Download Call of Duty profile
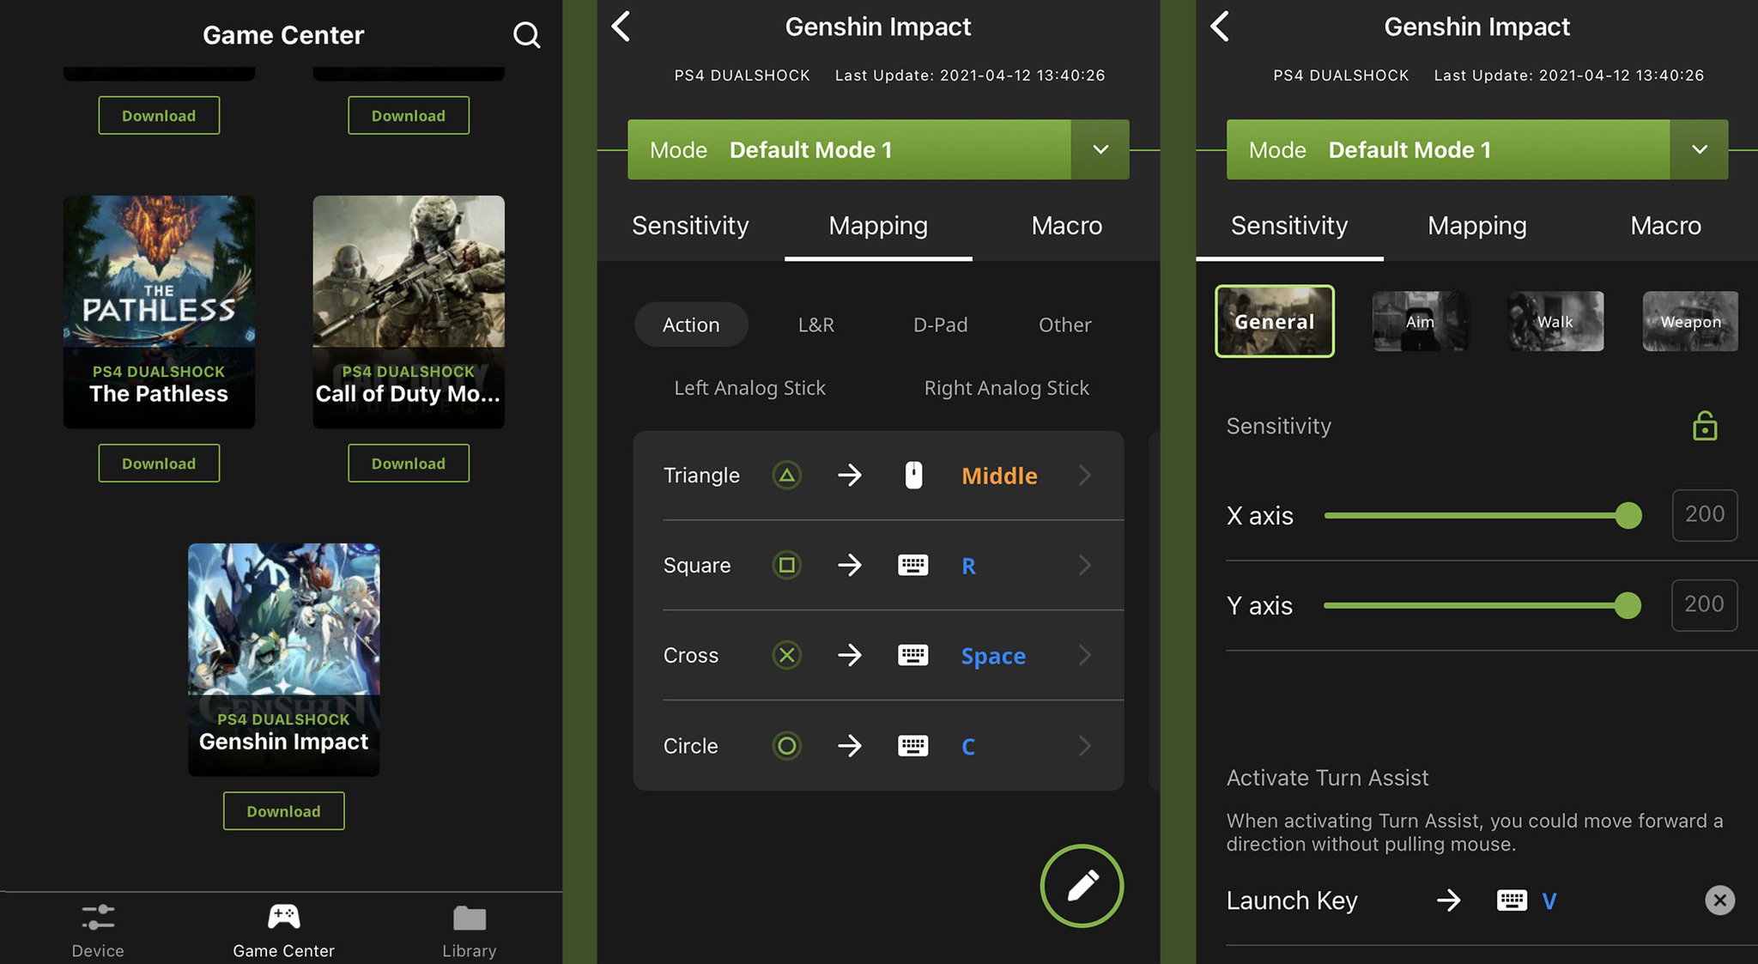The height and width of the screenshot is (964, 1758). point(409,463)
